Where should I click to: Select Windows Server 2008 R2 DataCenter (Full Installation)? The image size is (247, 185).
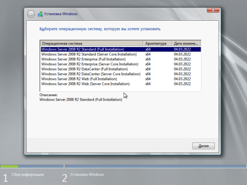[121, 69]
